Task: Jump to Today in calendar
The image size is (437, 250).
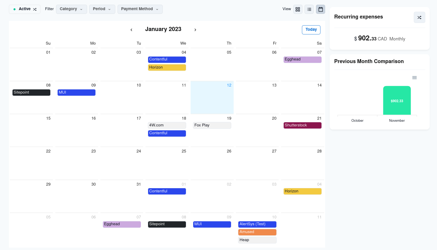Action: (x=311, y=30)
